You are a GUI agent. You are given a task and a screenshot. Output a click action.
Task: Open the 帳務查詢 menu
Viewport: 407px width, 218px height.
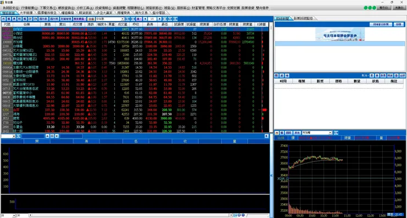click(x=66, y=8)
